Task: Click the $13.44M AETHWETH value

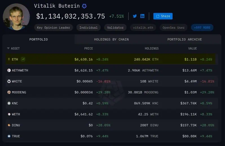Action: [189, 70]
